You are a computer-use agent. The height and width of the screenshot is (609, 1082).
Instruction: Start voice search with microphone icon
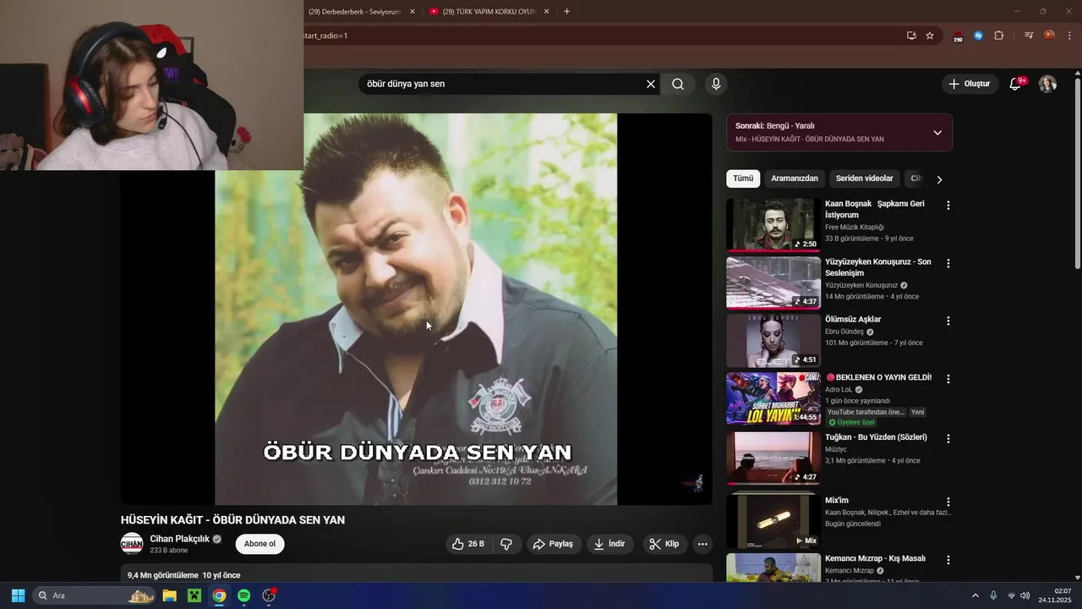(x=716, y=84)
